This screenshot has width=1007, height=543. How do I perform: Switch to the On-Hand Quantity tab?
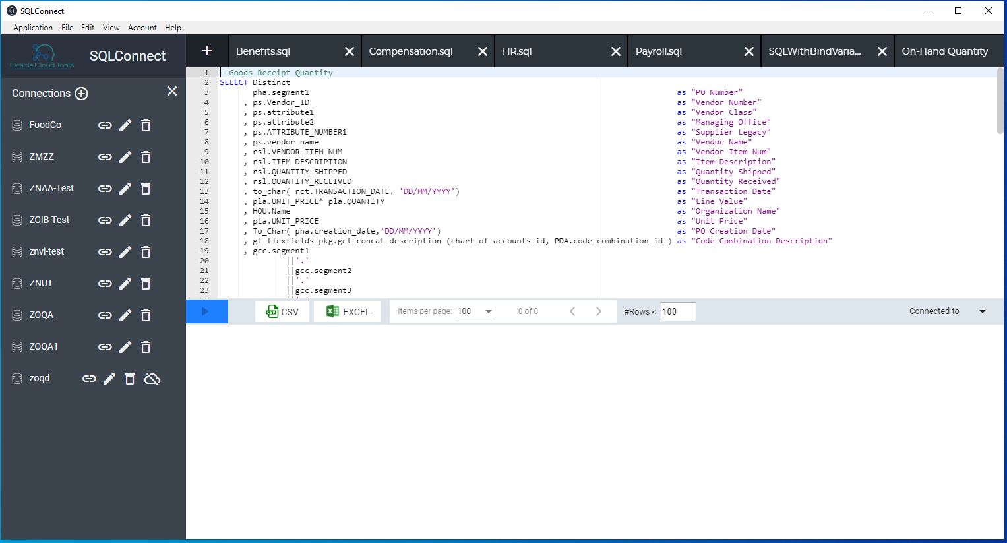point(945,51)
